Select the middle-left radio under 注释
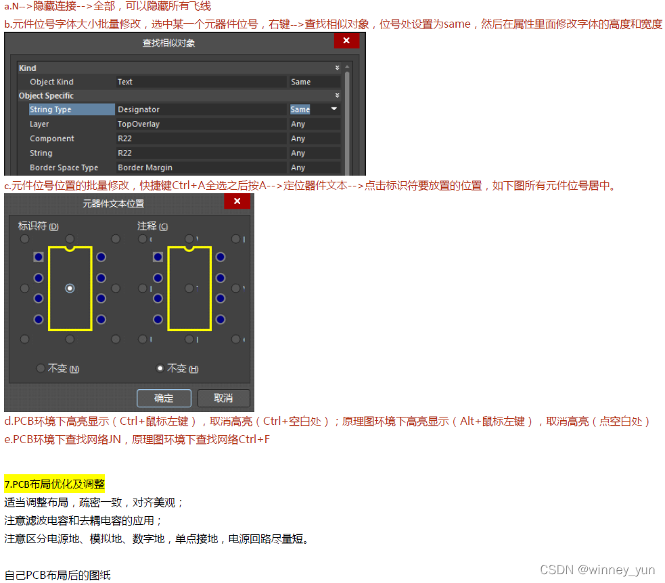This screenshot has height=583, width=665. tap(143, 288)
